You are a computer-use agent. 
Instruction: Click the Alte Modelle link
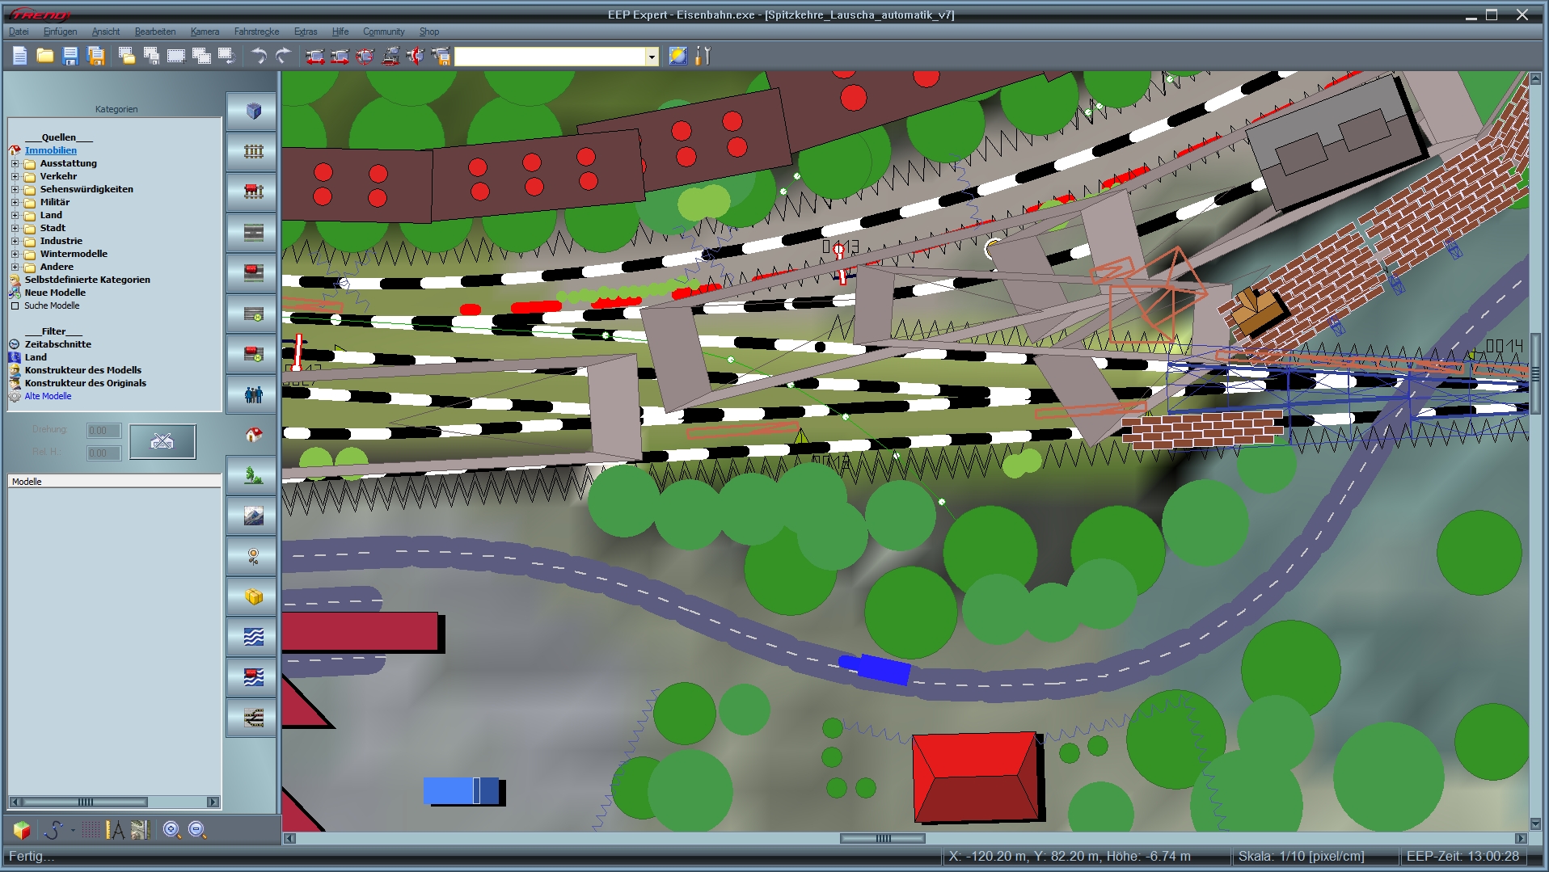tap(48, 396)
